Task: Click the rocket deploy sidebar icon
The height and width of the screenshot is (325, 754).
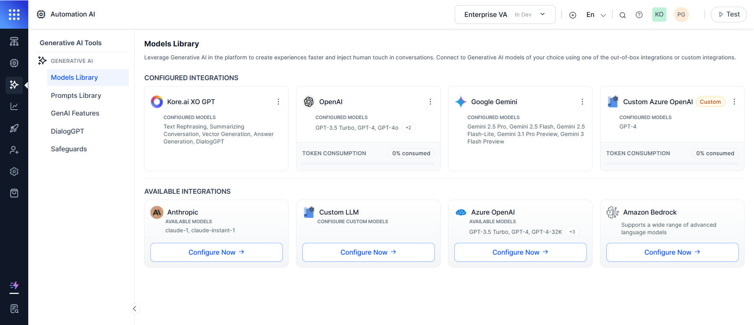Action: [14, 128]
